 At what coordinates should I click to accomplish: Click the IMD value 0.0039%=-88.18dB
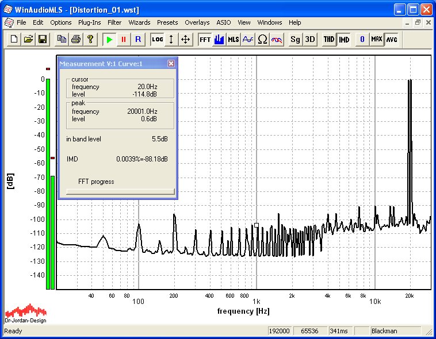pyautogui.click(x=142, y=159)
